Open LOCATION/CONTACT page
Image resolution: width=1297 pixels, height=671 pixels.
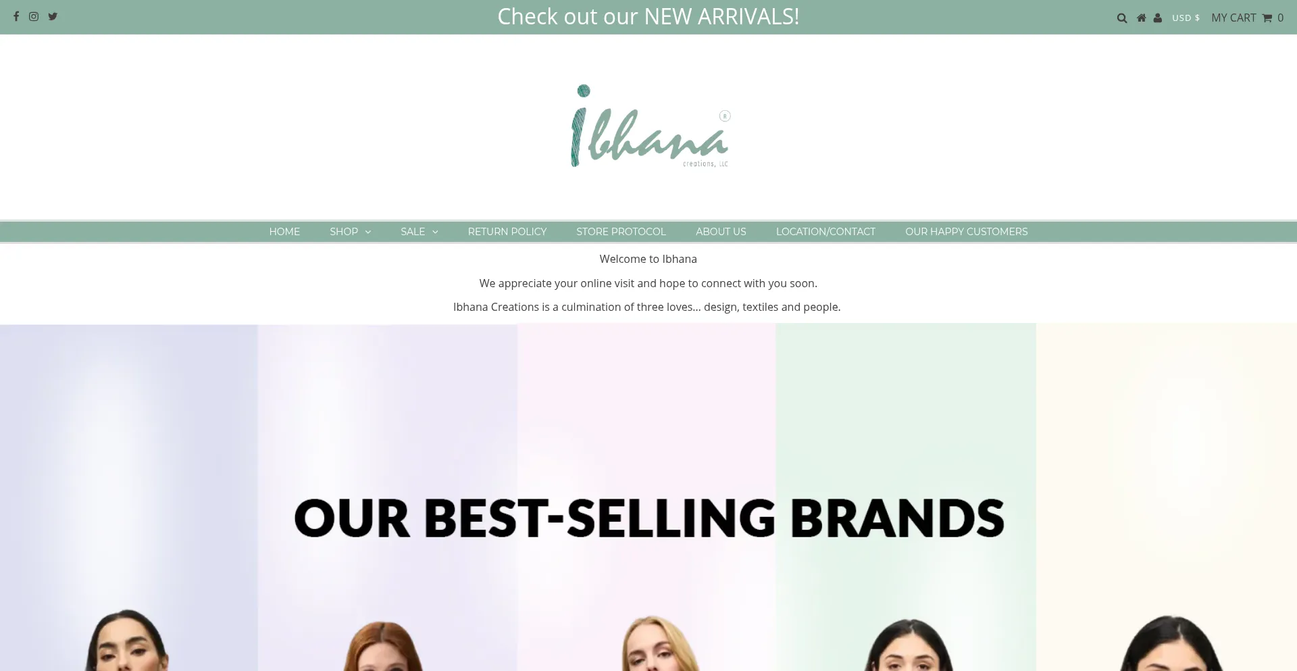pos(825,232)
